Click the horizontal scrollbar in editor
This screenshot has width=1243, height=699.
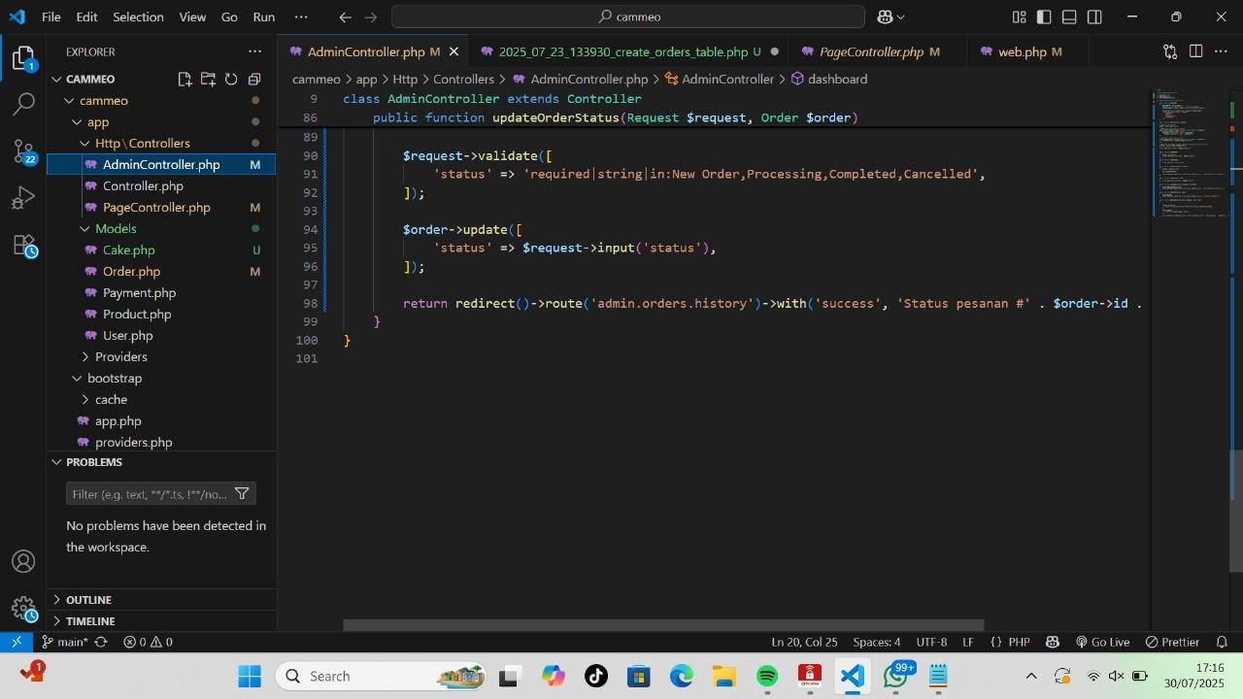(x=663, y=626)
